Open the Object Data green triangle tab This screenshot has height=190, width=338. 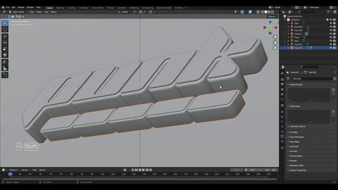282,137
